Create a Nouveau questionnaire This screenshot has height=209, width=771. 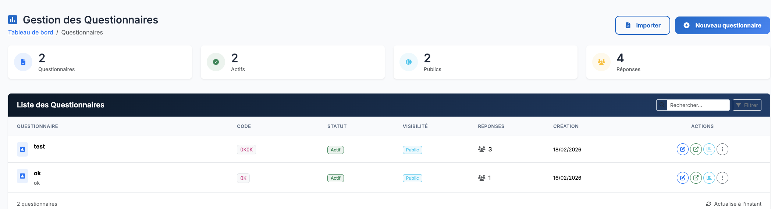pyautogui.click(x=722, y=25)
